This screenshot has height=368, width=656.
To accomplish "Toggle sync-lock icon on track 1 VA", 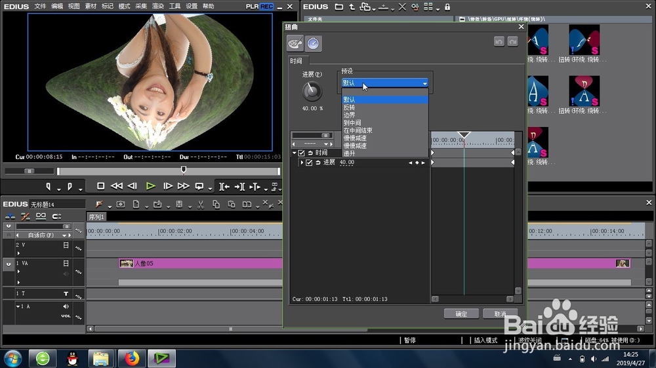I will tap(78, 272).
